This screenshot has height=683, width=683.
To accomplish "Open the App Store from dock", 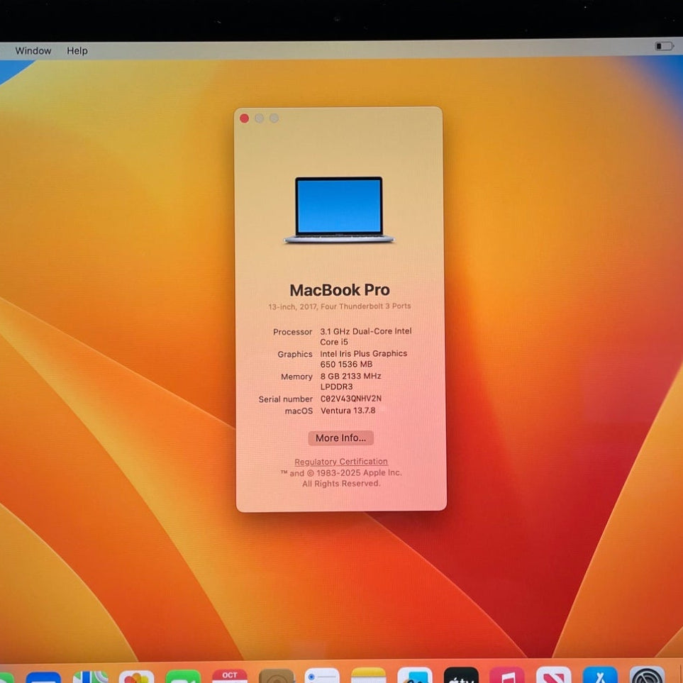I will 600,676.
